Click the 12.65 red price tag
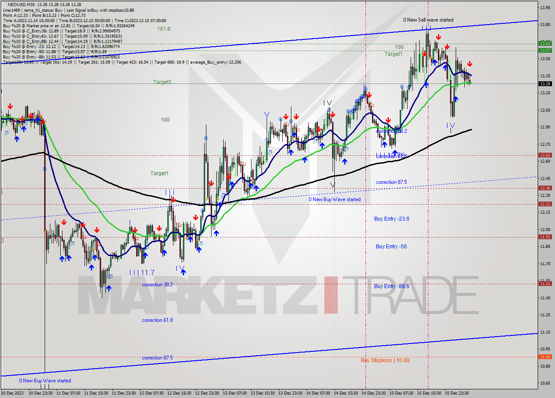555x398 pixels. 545,155
